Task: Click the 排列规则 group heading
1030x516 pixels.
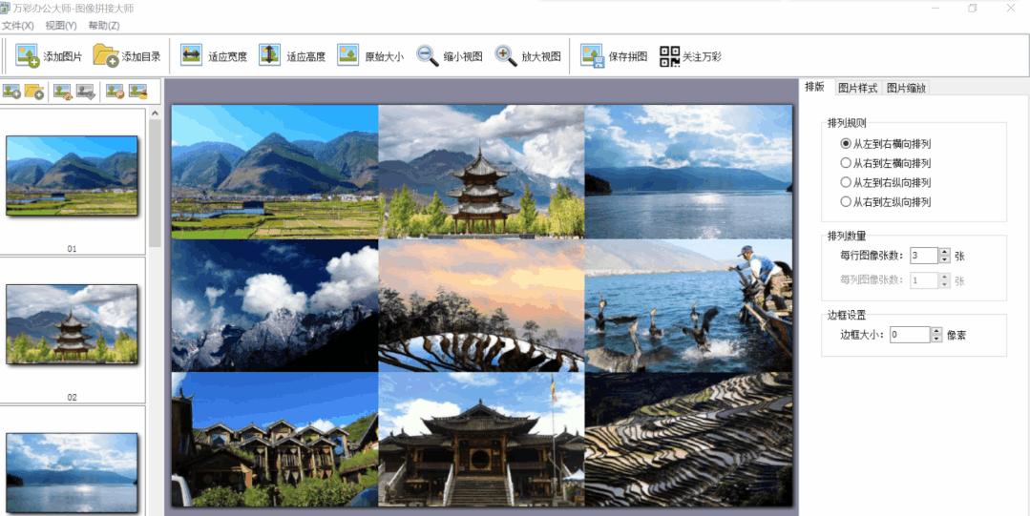Action: (x=847, y=123)
